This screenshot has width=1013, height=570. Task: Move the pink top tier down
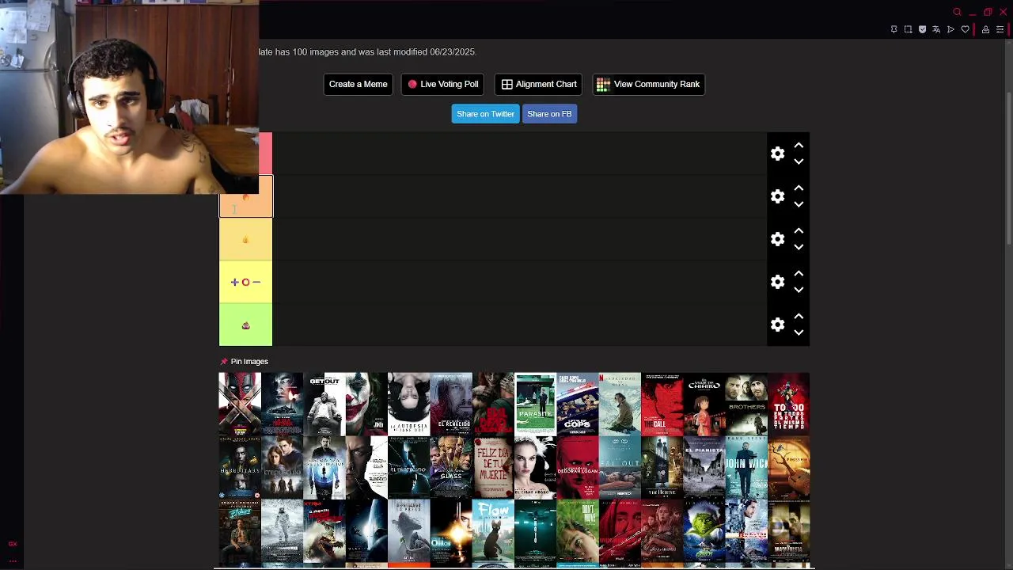pos(799,161)
